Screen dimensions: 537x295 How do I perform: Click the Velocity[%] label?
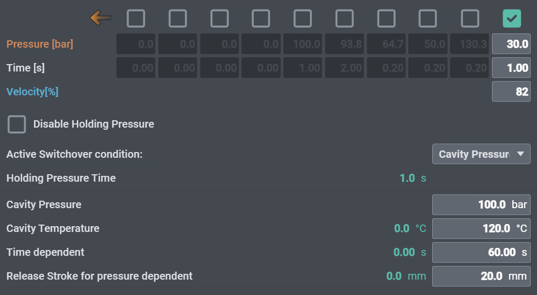point(32,92)
